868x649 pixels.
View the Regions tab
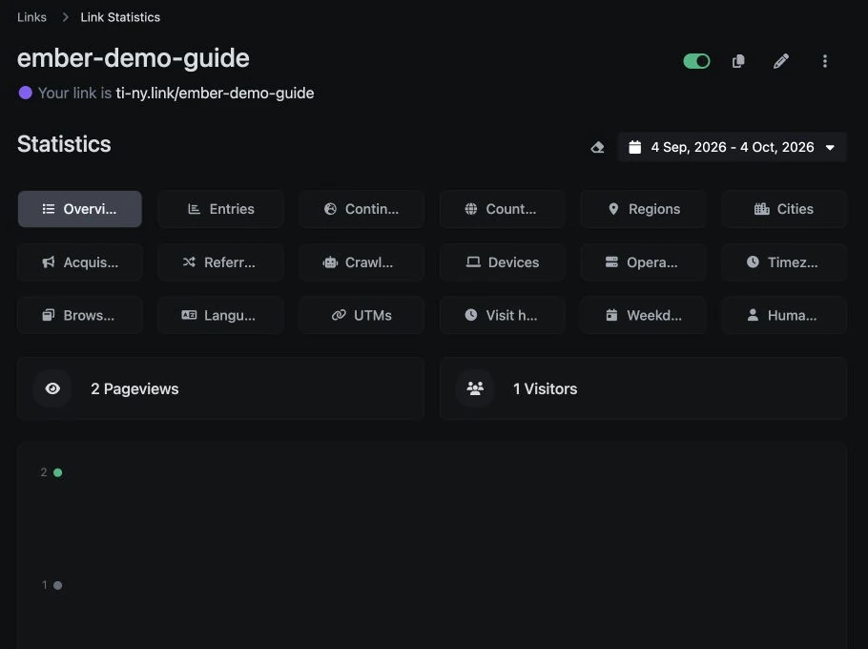click(x=643, y=209)
